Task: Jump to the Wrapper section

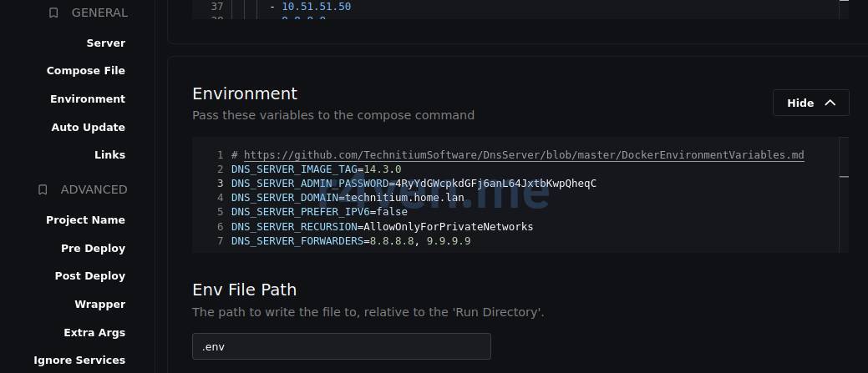Action: coord(99,305)
